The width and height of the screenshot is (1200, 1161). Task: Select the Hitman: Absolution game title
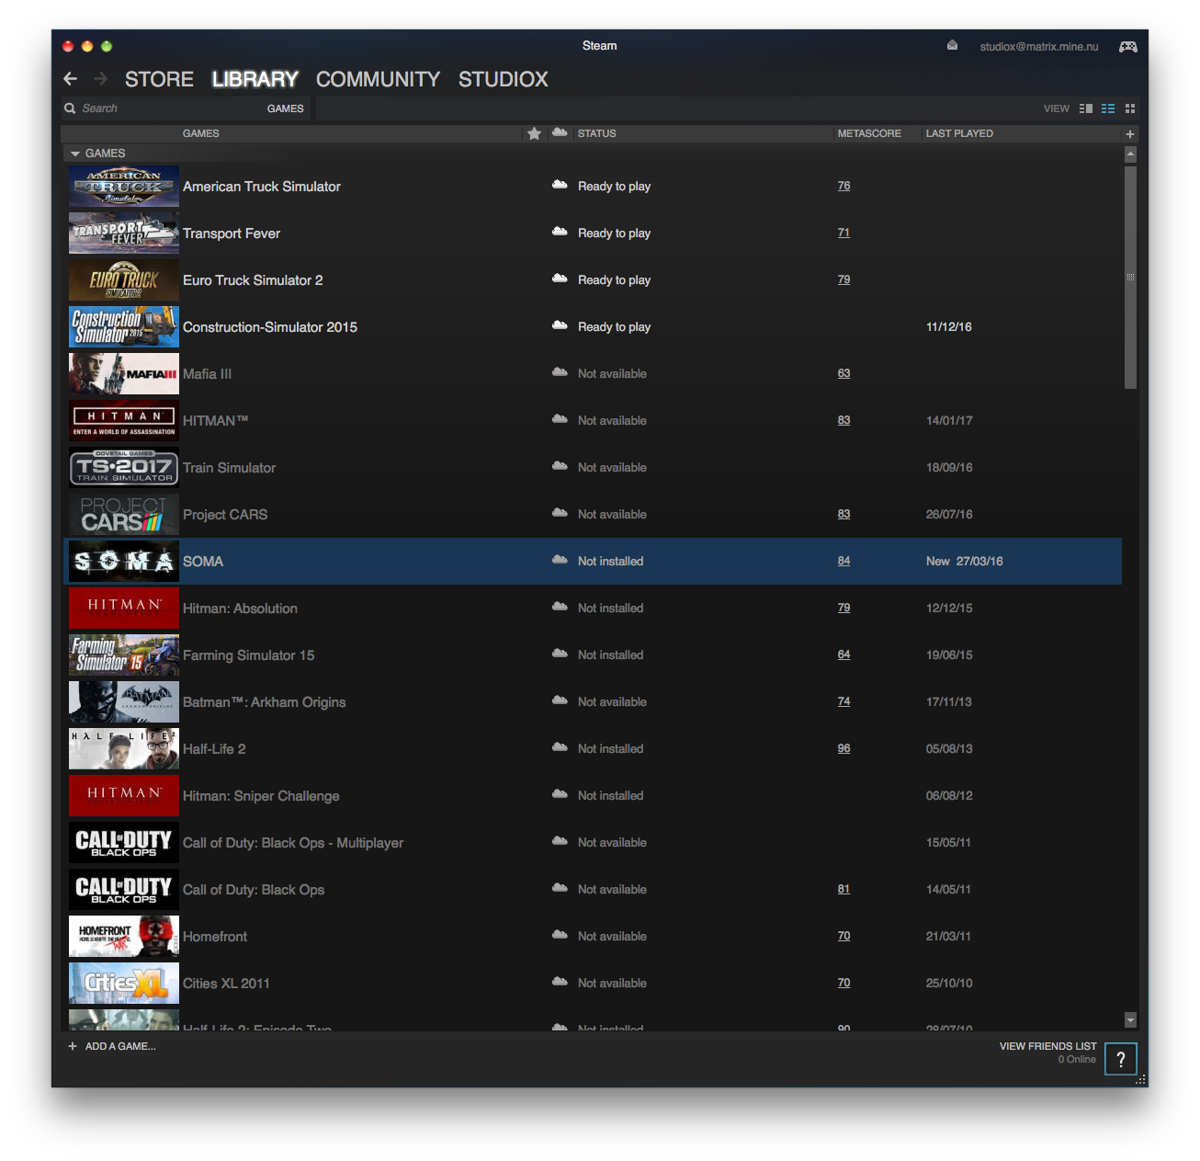coord(240,609)
